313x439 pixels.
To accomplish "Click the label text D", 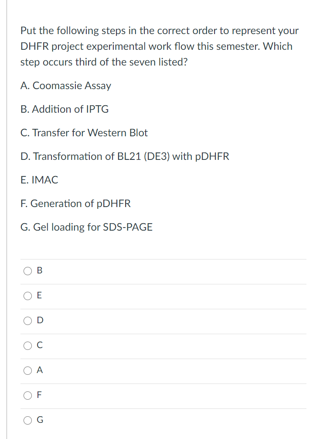I will pyautogui.click(x=39, y=321).
